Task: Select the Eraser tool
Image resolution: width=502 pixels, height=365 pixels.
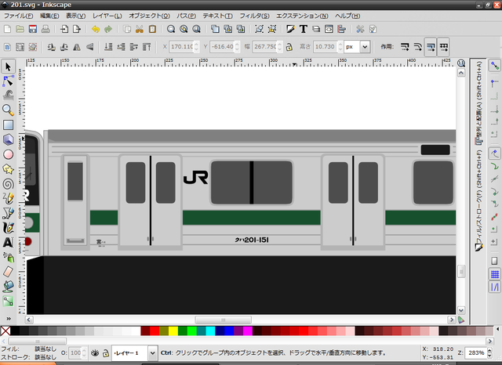Action: point(8,272)
